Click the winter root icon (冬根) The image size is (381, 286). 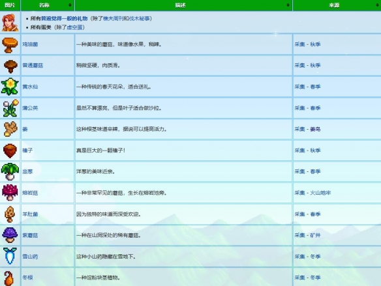click(x=9, y=278)
